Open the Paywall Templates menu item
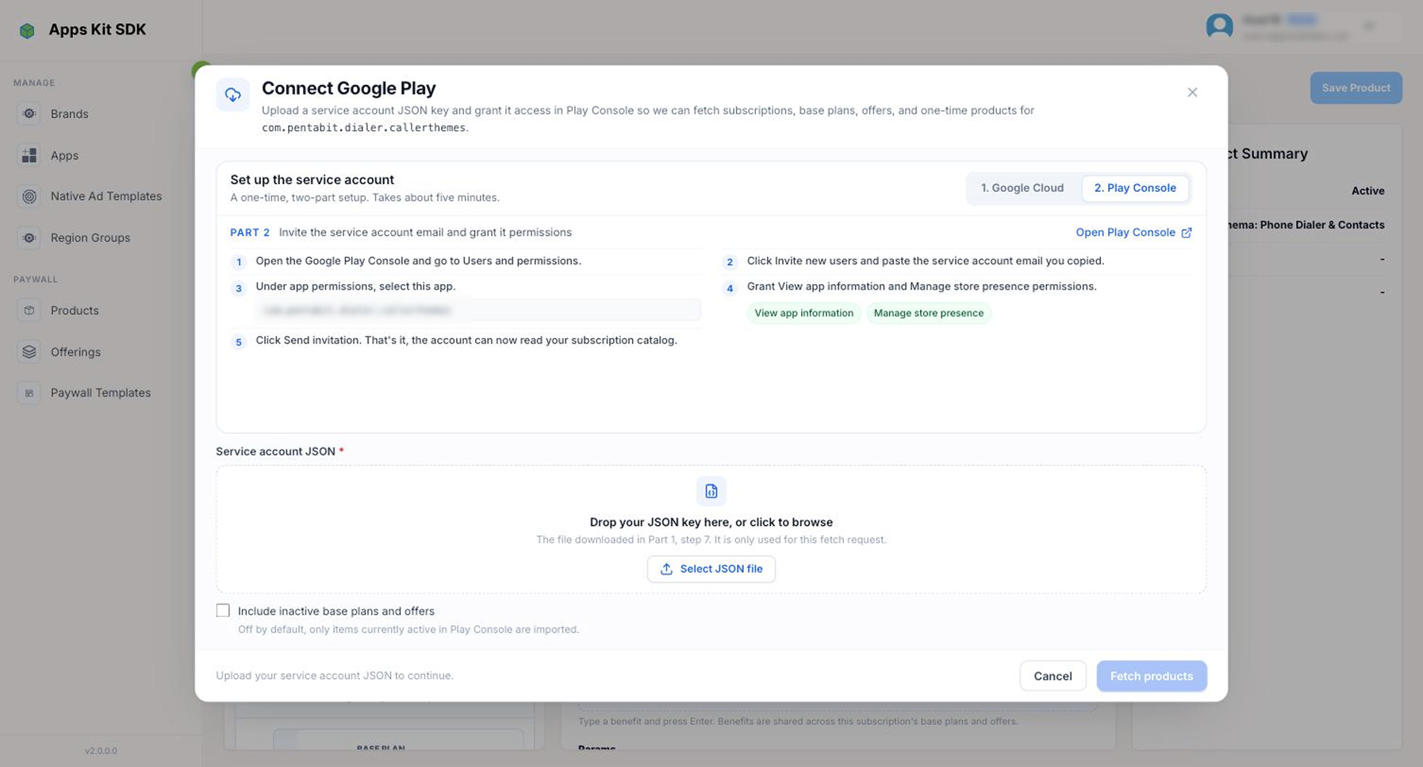This screenshot has width=1423, height=767. click(x=101, y=393)
